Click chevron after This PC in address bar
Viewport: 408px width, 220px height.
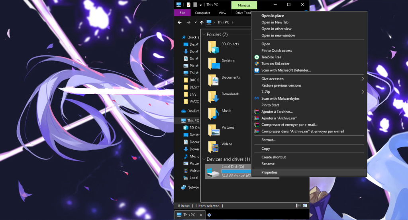[x=233, y=22]
